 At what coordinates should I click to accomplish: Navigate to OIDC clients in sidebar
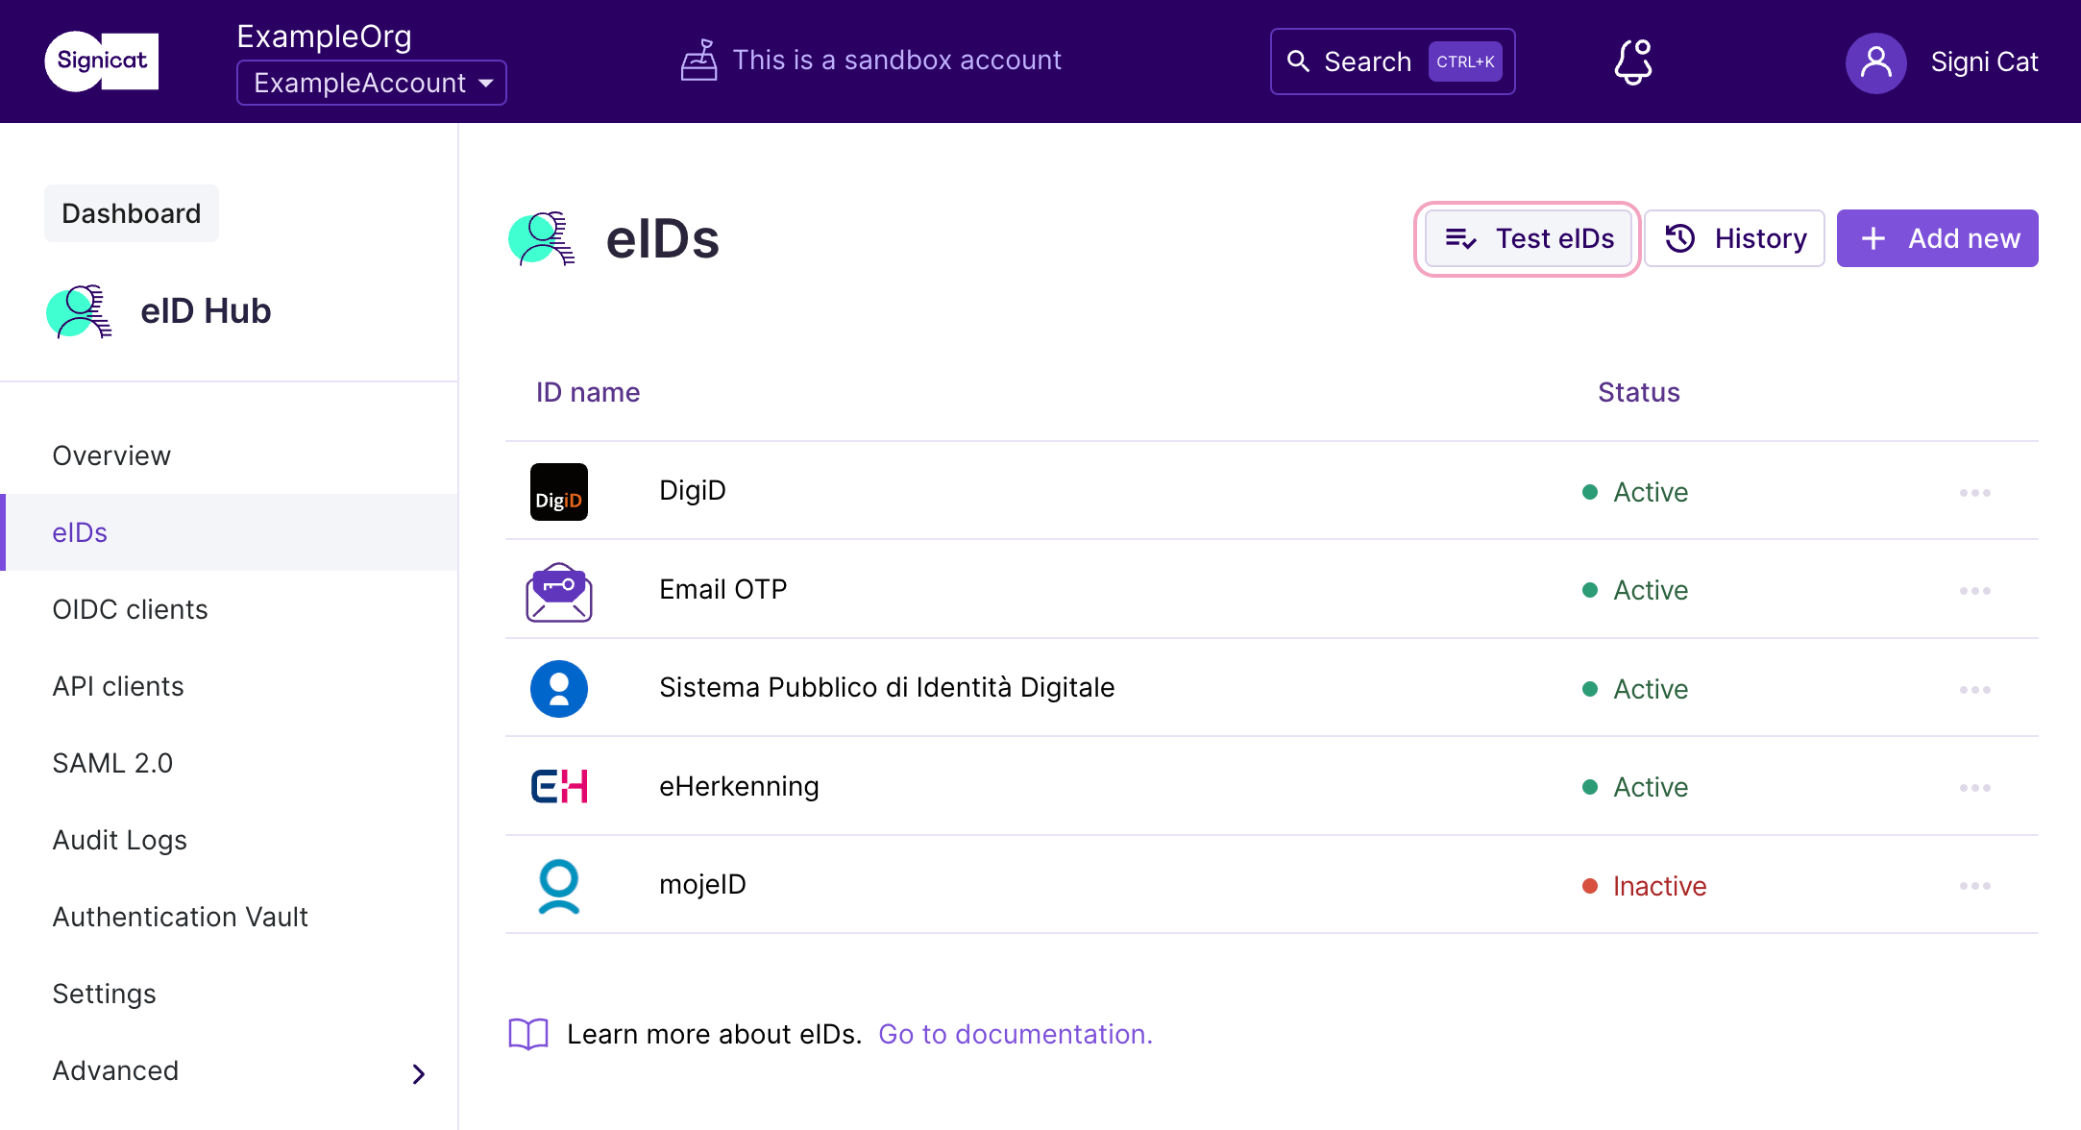point(130,609)
